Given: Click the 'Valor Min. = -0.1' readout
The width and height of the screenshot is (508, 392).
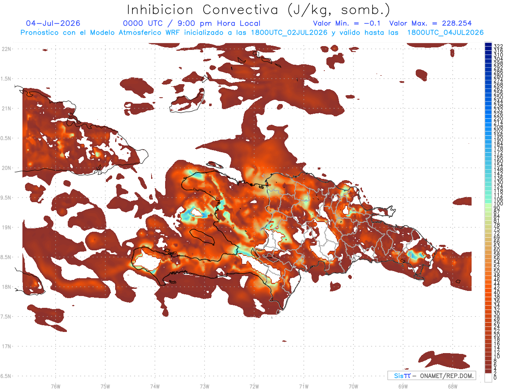Looking at the screenshot, I should [347, 23].
